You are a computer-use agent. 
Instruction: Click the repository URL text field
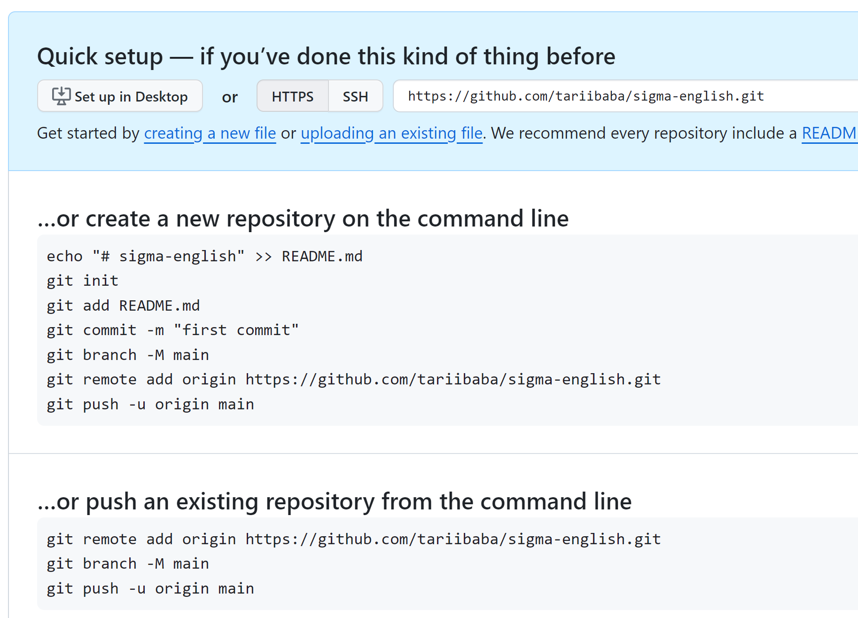[x=585, y=96]
